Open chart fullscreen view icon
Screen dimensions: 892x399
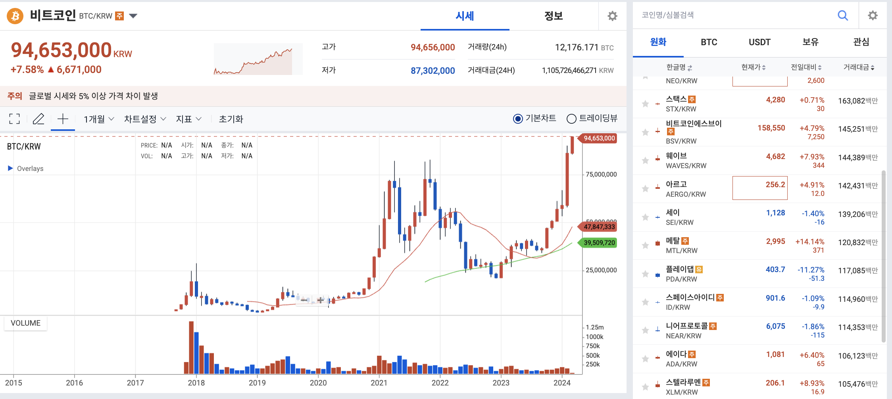click(x=14, y=119)
